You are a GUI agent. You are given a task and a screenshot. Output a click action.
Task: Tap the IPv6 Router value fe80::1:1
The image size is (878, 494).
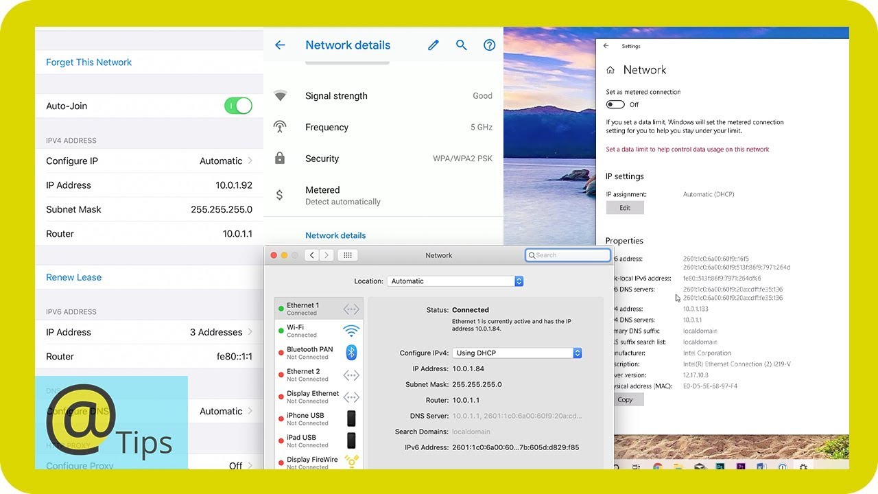pyautogui.click(x=235, y=357)
